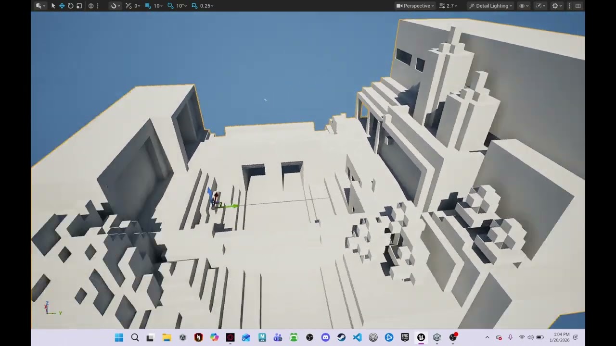Image resolution: width=616 pixels, height=346 pixels.
Task: Open the editor modes dropdown
Action: click(x=40, y=6)
